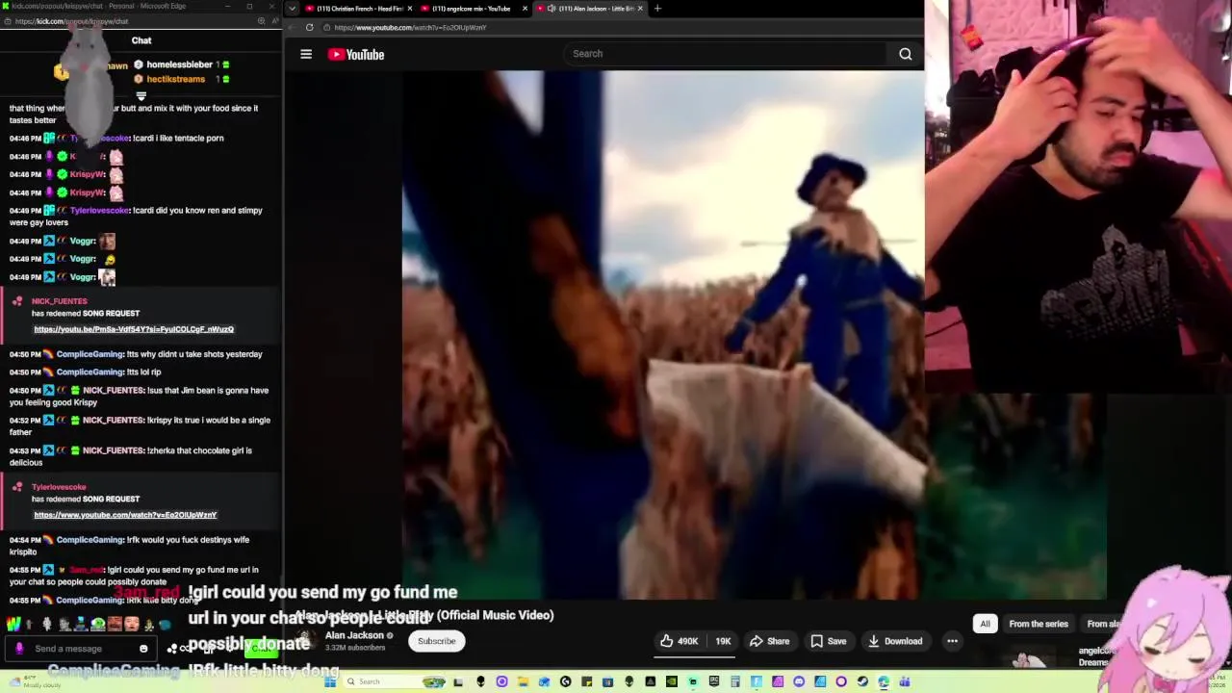Click the hectikstreams name in chat header
Screen dimensions: 1232x693
click(x=175, y=79)
